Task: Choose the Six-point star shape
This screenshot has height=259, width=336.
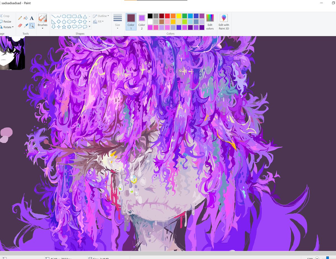Action: 69,27
